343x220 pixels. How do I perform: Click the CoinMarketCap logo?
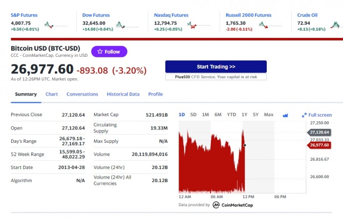point(233,205)
